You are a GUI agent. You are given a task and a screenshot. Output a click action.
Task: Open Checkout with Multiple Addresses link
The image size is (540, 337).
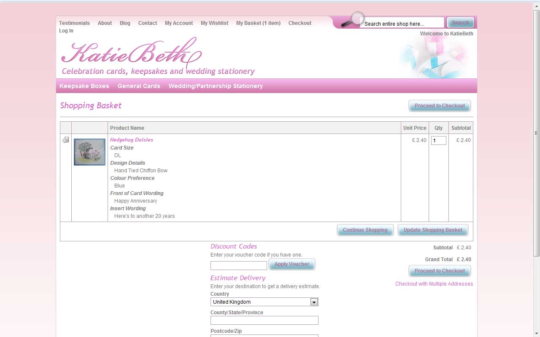click(434, 284)
